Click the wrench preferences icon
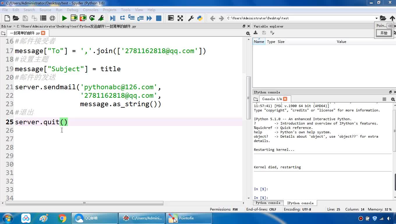 pos(191,18)
